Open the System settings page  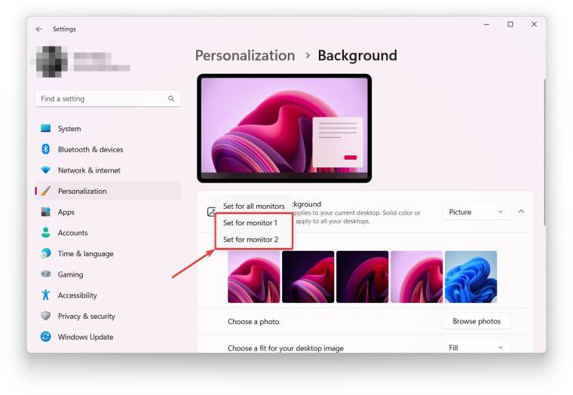108,129
